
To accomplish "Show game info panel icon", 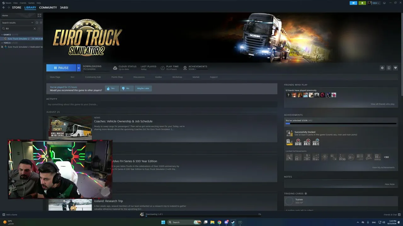I will pyautogui.click(x=389, y=68).
